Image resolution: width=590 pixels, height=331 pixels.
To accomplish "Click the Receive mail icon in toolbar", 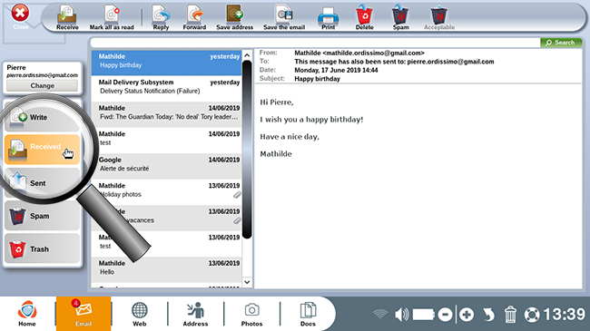I will tap(67, 17).
